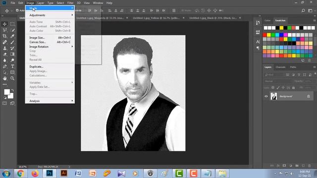The width and height of the screenshot is (317, 178).
Task: Hide the Background layer eye icon
Action: (x=266, y=96)
